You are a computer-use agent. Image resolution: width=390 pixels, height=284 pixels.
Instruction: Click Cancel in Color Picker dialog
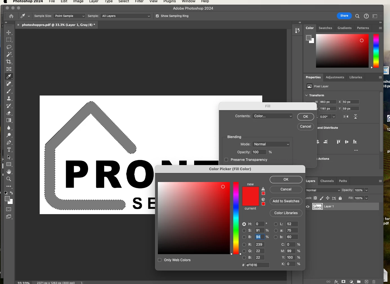click(286, 189)
